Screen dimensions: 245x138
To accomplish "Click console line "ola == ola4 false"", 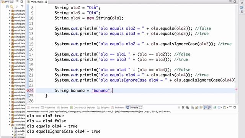I will (46, 121).
